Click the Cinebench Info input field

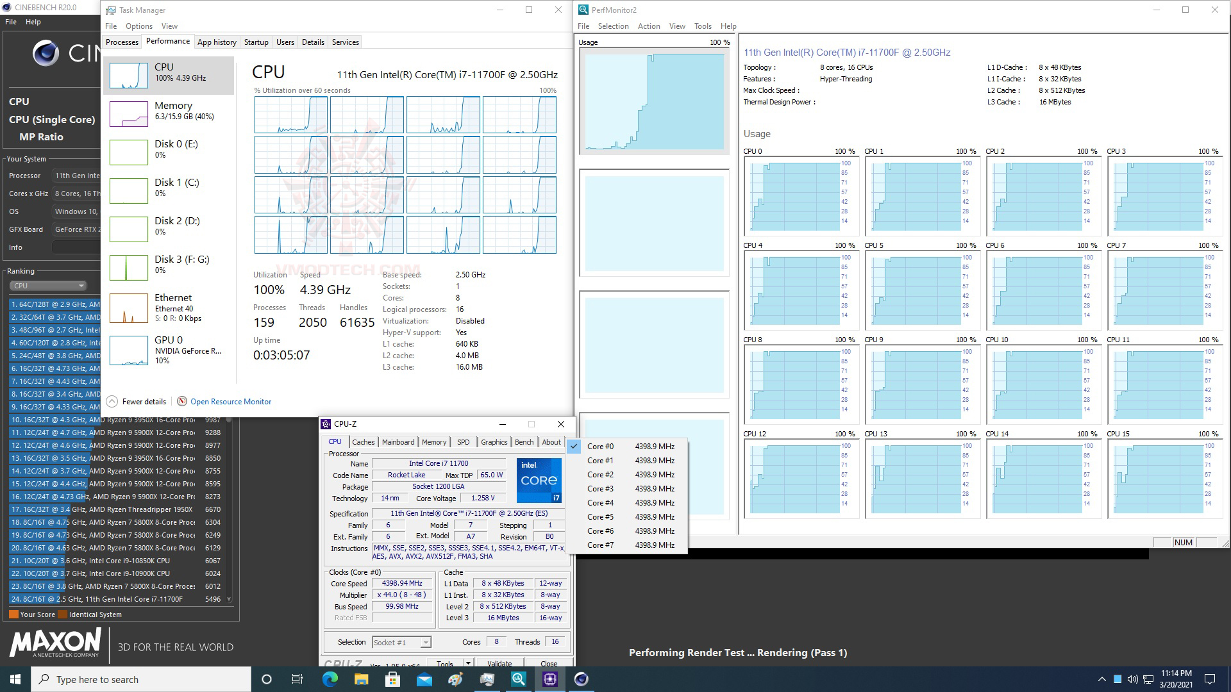tap(76, 247)
